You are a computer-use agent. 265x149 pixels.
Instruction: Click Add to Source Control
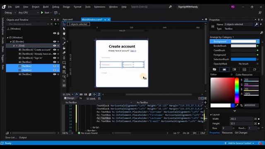[239, 143]
